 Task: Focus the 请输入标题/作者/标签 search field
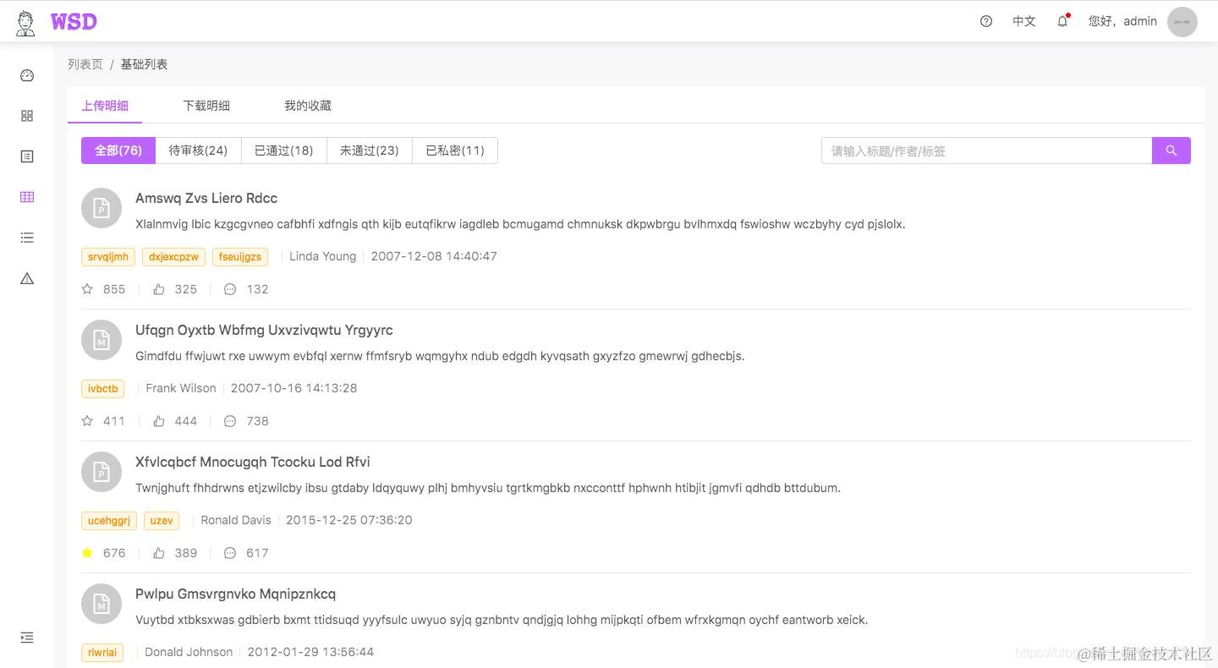(x=986, y=151)
